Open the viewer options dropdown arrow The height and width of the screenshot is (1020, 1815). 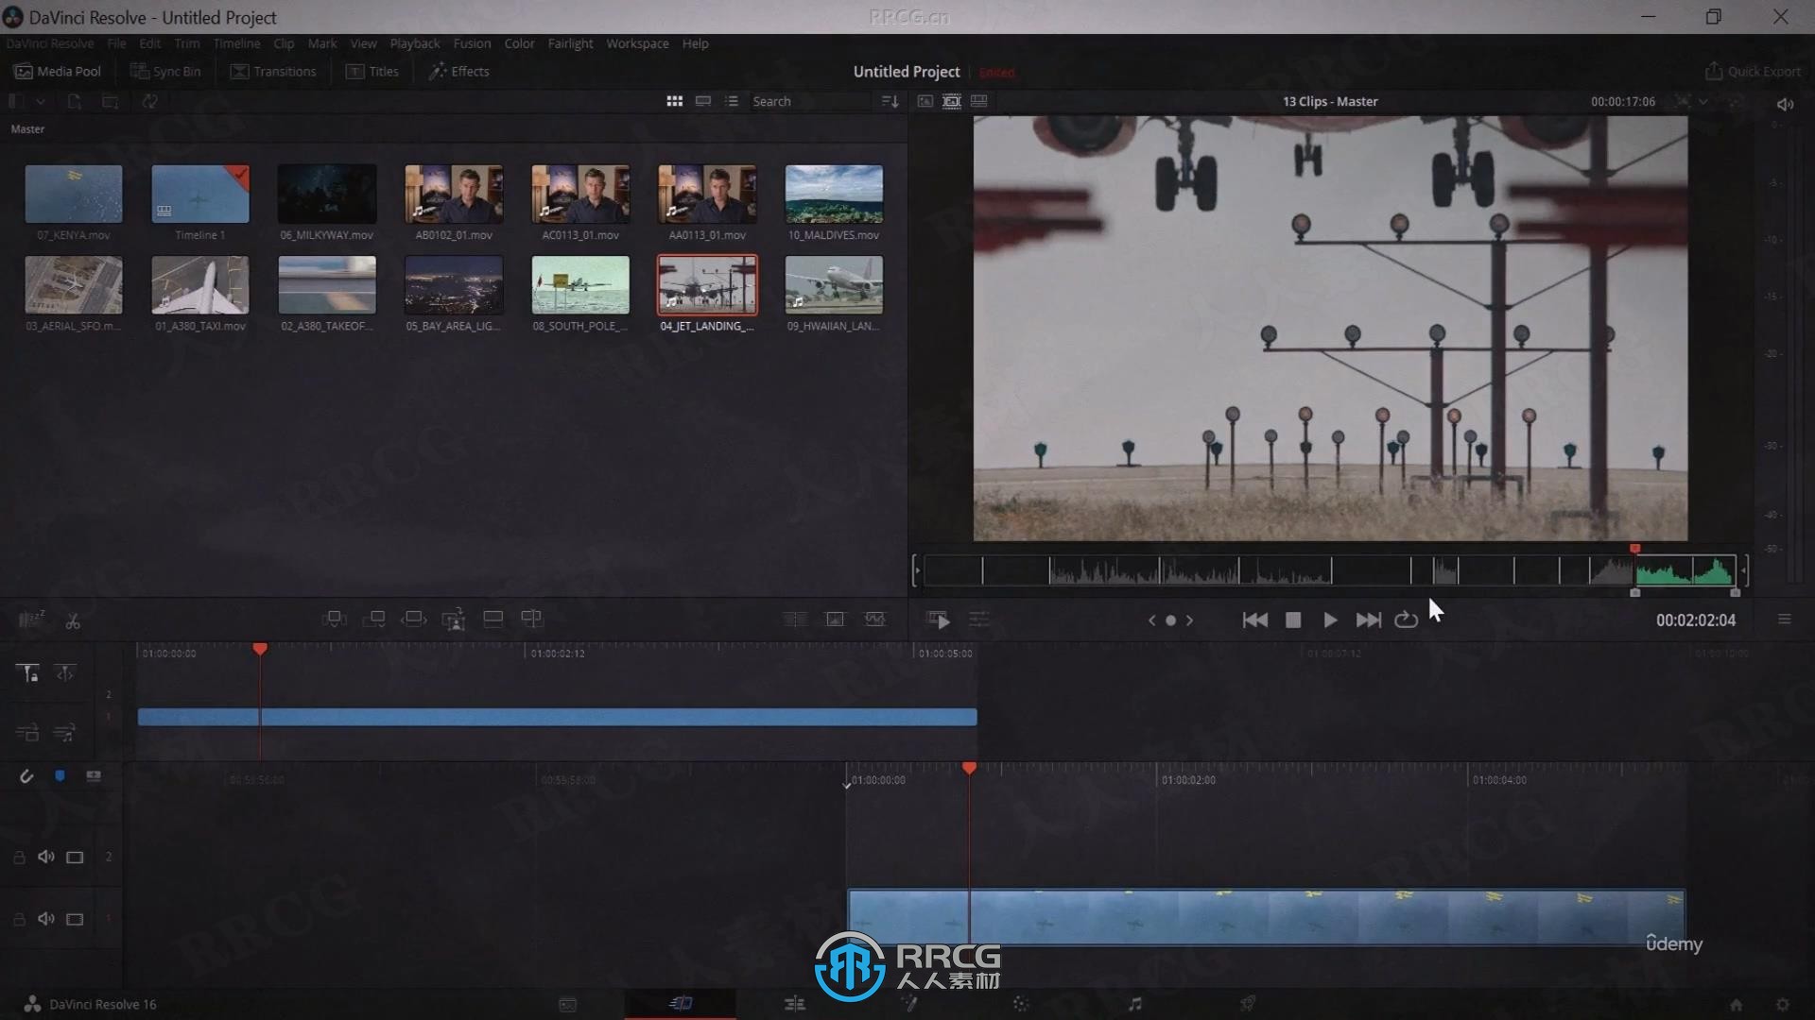tap(1703, 101)
